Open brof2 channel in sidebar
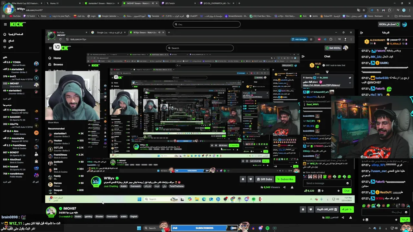 point(21,78)
